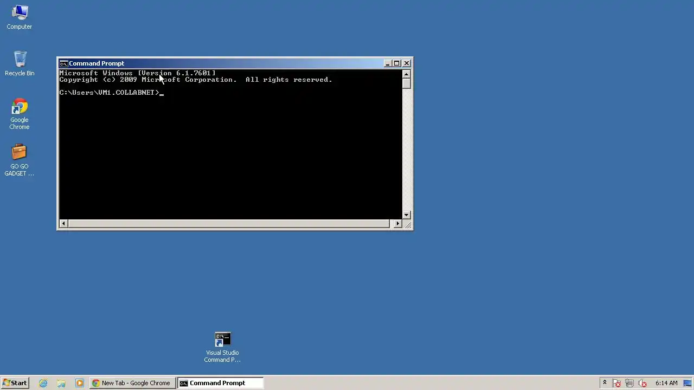Open the muted volume tray icon
This screenshot has width=694, height=390.
coord(642,383)
